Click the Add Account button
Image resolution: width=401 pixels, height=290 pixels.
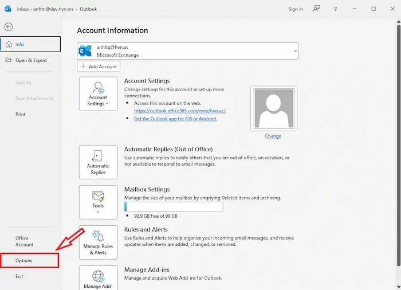coord(99,66)
